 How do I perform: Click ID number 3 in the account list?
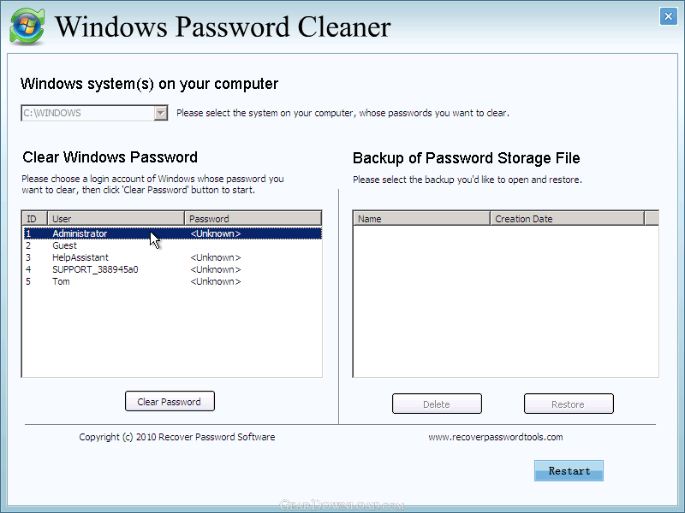pos(28,257)
